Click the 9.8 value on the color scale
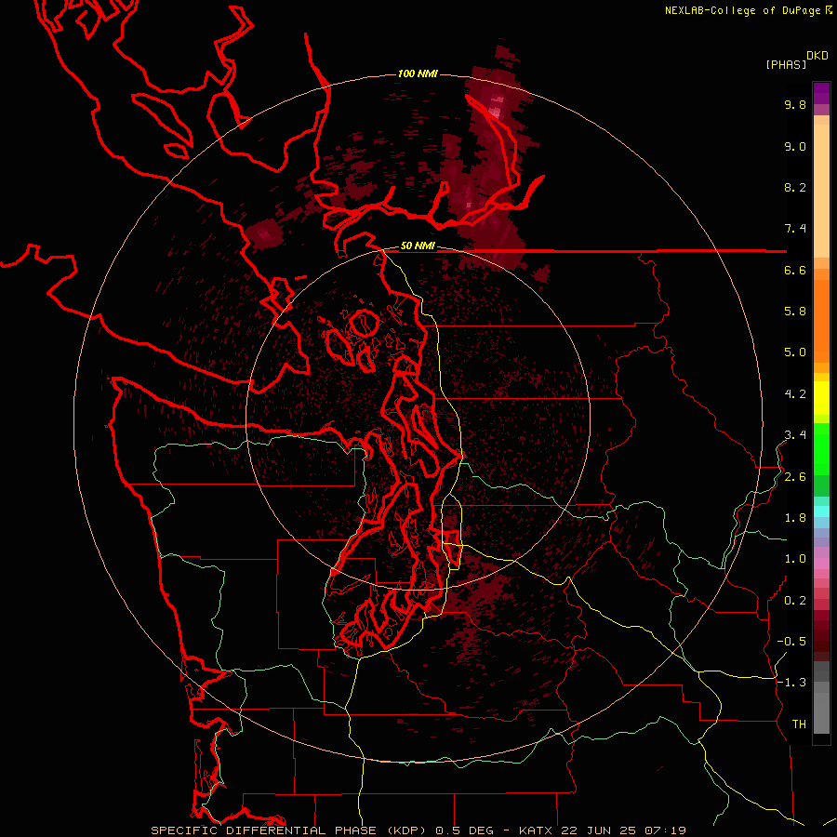The height and width of the screenshot is (837, 837). click(795, 104)
